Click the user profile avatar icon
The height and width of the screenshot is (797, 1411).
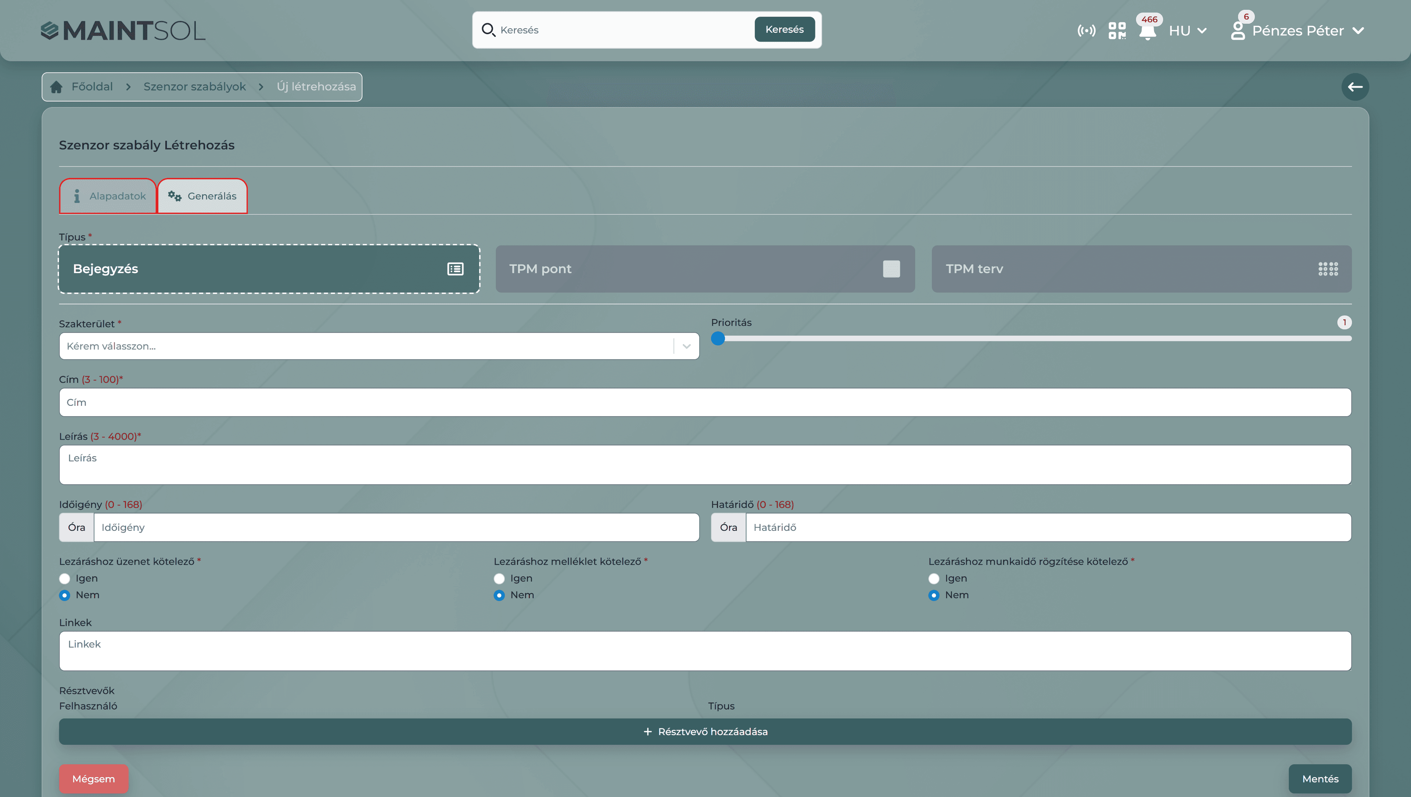pyautogui.click(x=1237, y=31)
